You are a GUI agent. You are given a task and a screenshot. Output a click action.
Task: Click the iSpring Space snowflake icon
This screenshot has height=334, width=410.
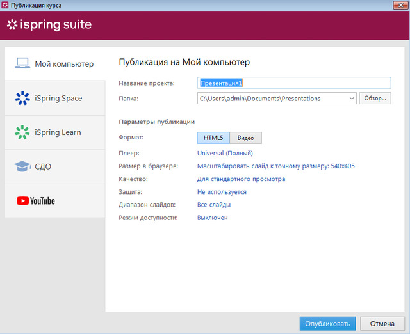point(22,98)
